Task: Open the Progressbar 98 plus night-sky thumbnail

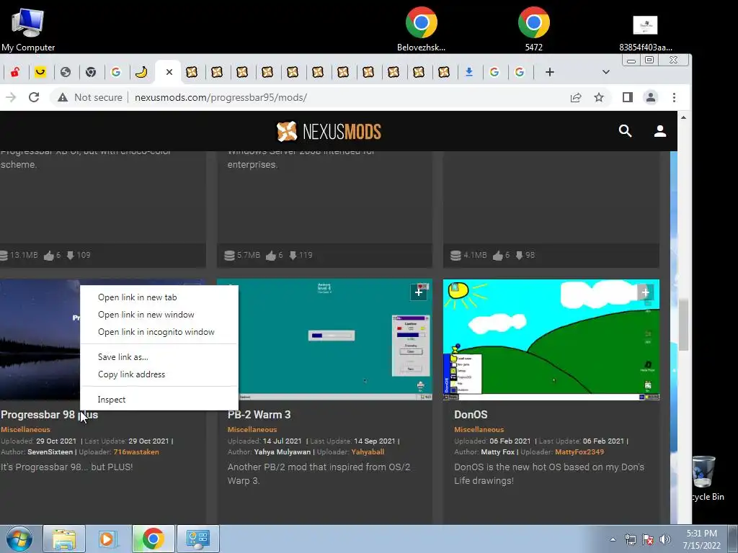Action: click(40, 340)
